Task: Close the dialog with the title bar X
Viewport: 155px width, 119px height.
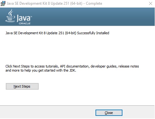Action: (x=150, y=3)
